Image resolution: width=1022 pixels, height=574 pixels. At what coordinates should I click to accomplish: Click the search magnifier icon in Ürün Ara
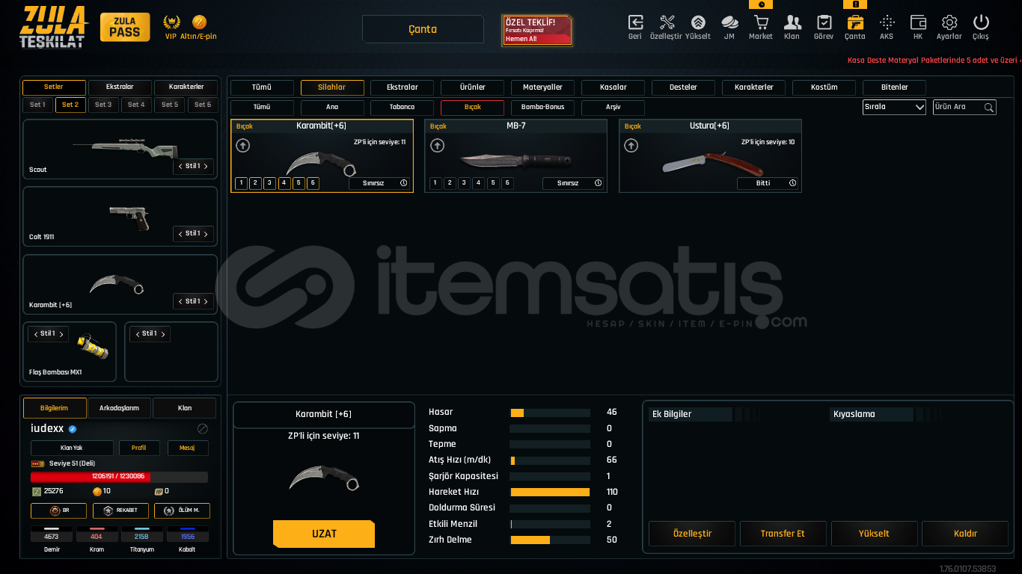(x=989, y=108)
